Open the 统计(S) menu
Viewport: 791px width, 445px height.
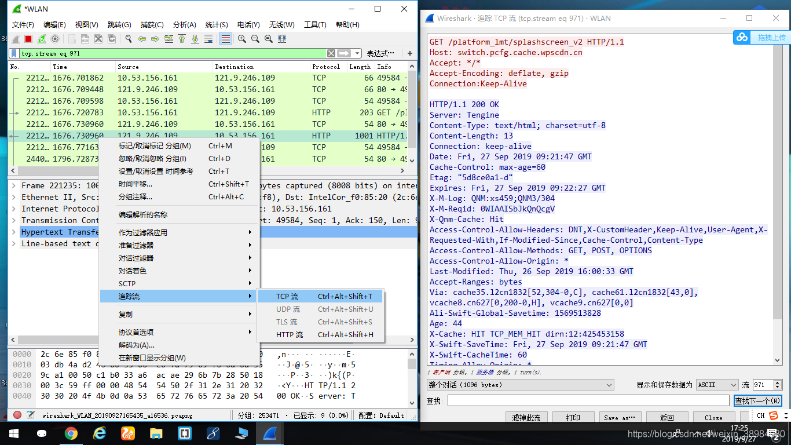pyautogui.click(x=217, y=25)
